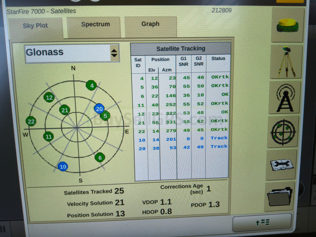Click the Status column header

218,58
